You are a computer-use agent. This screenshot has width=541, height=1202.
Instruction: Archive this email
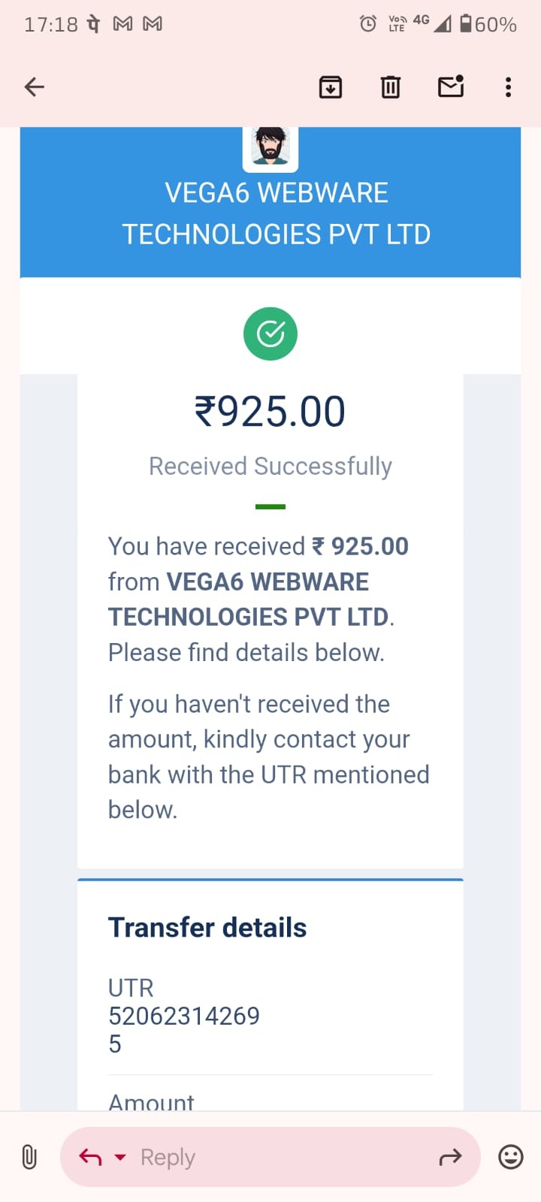click(x=331, y=87)
